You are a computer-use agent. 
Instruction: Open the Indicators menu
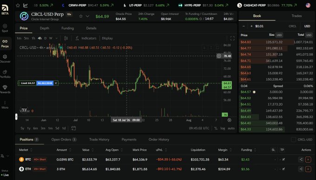coord(86,38)
